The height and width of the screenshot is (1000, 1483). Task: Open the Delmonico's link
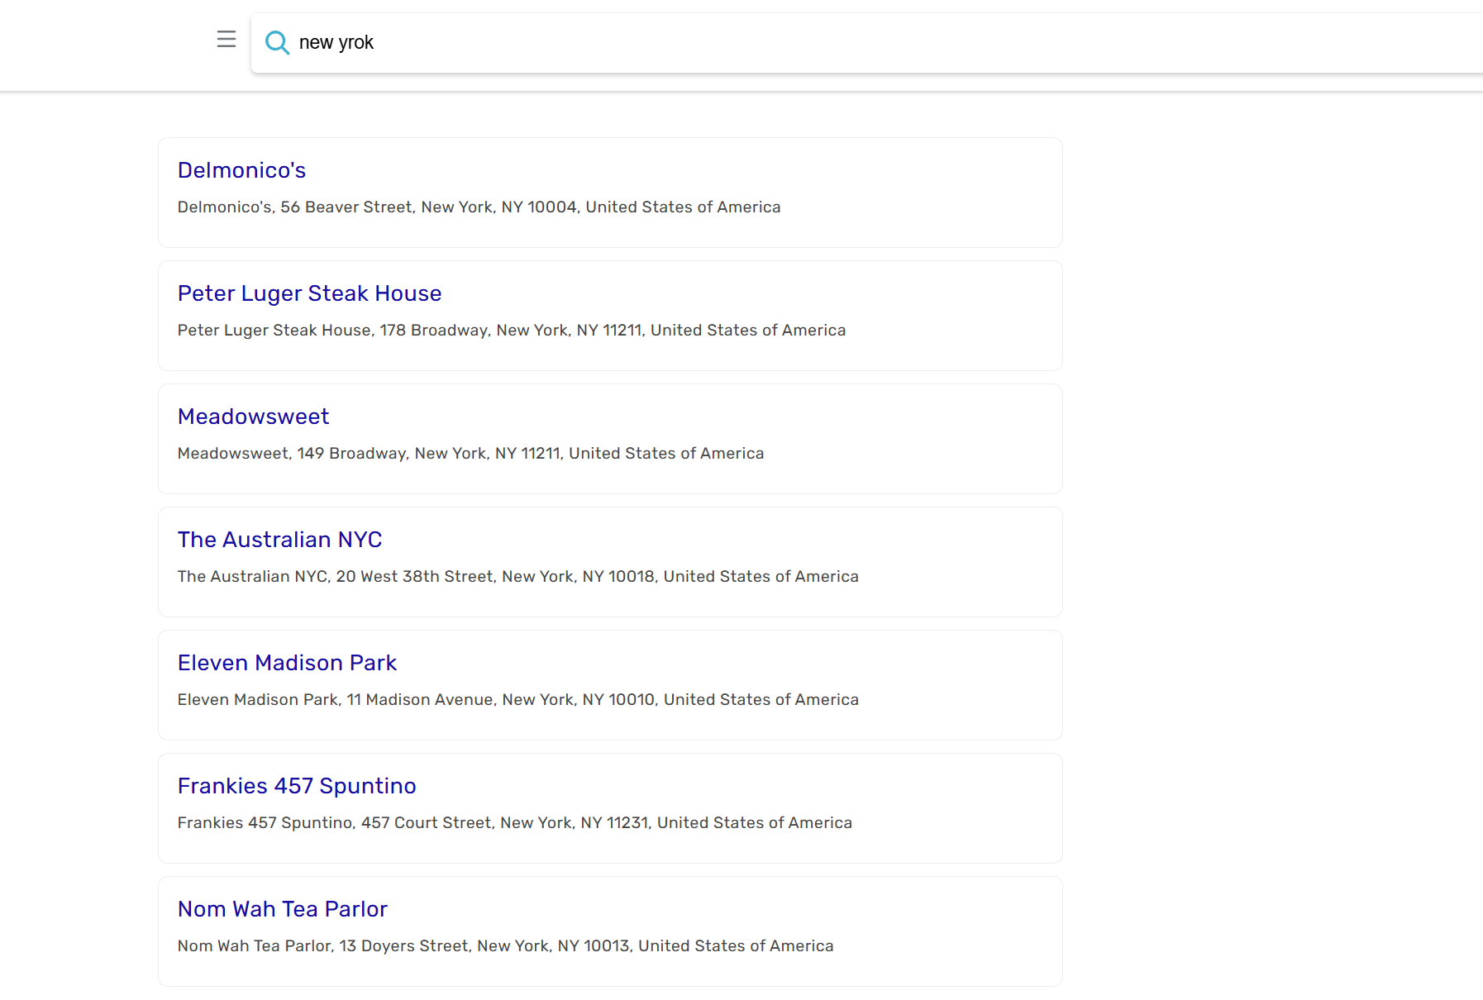pyautogui.click(x=241, y=170)
